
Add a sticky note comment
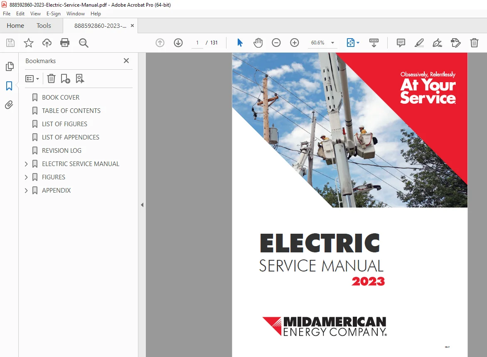(x=401, y=43)
